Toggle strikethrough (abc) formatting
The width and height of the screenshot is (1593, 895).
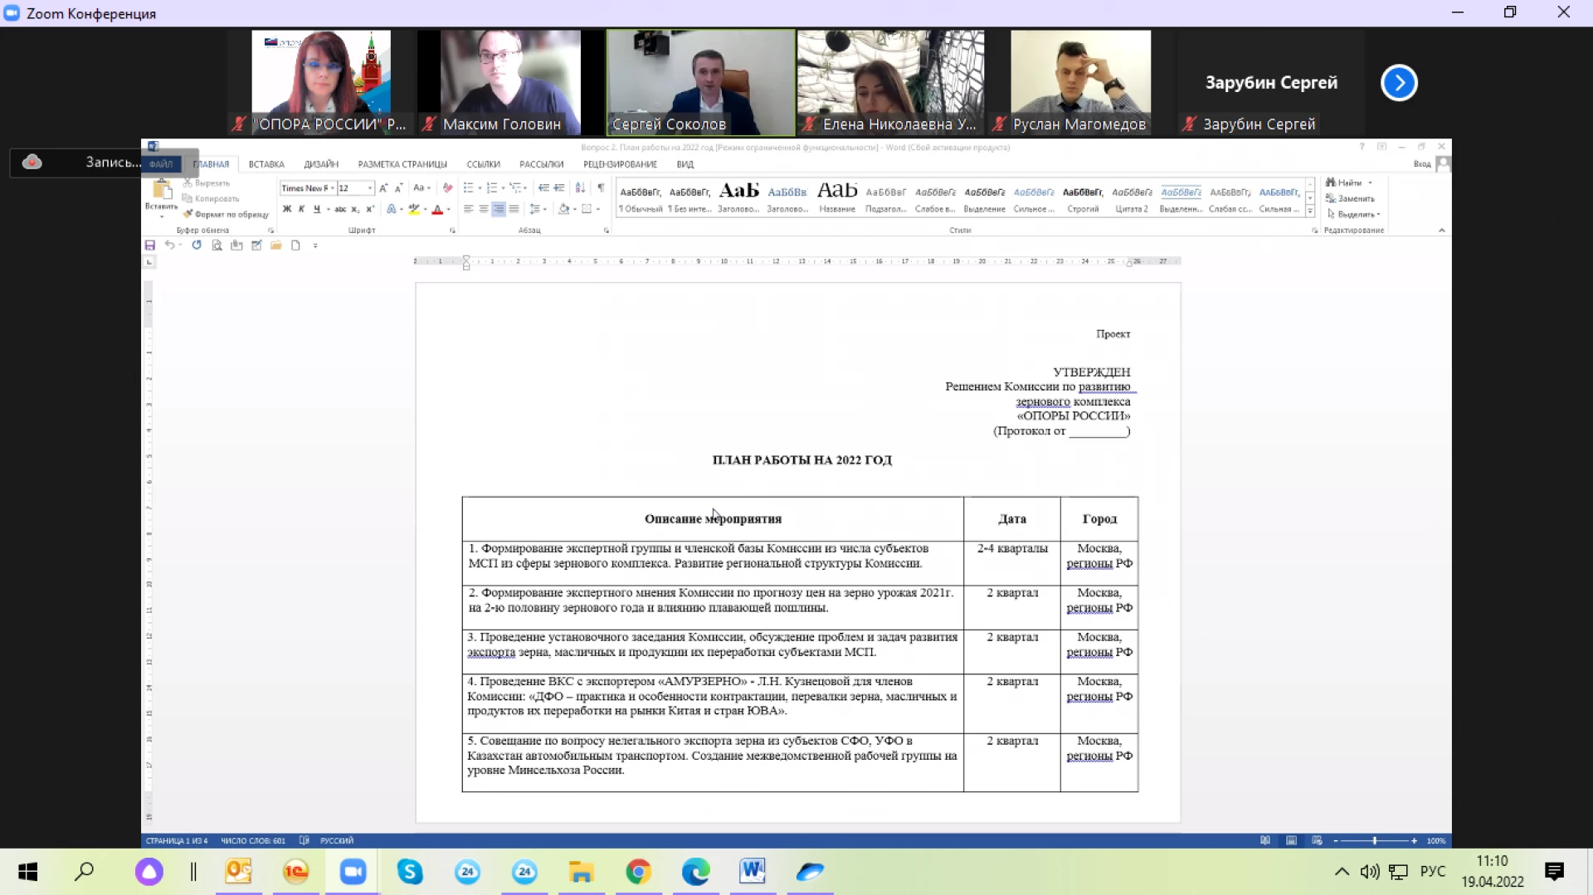click(x=340, y=209)
